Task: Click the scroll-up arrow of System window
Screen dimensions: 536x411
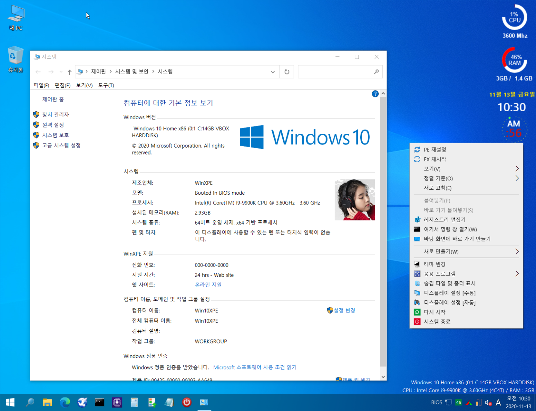Action: click(x=383, y=94)
